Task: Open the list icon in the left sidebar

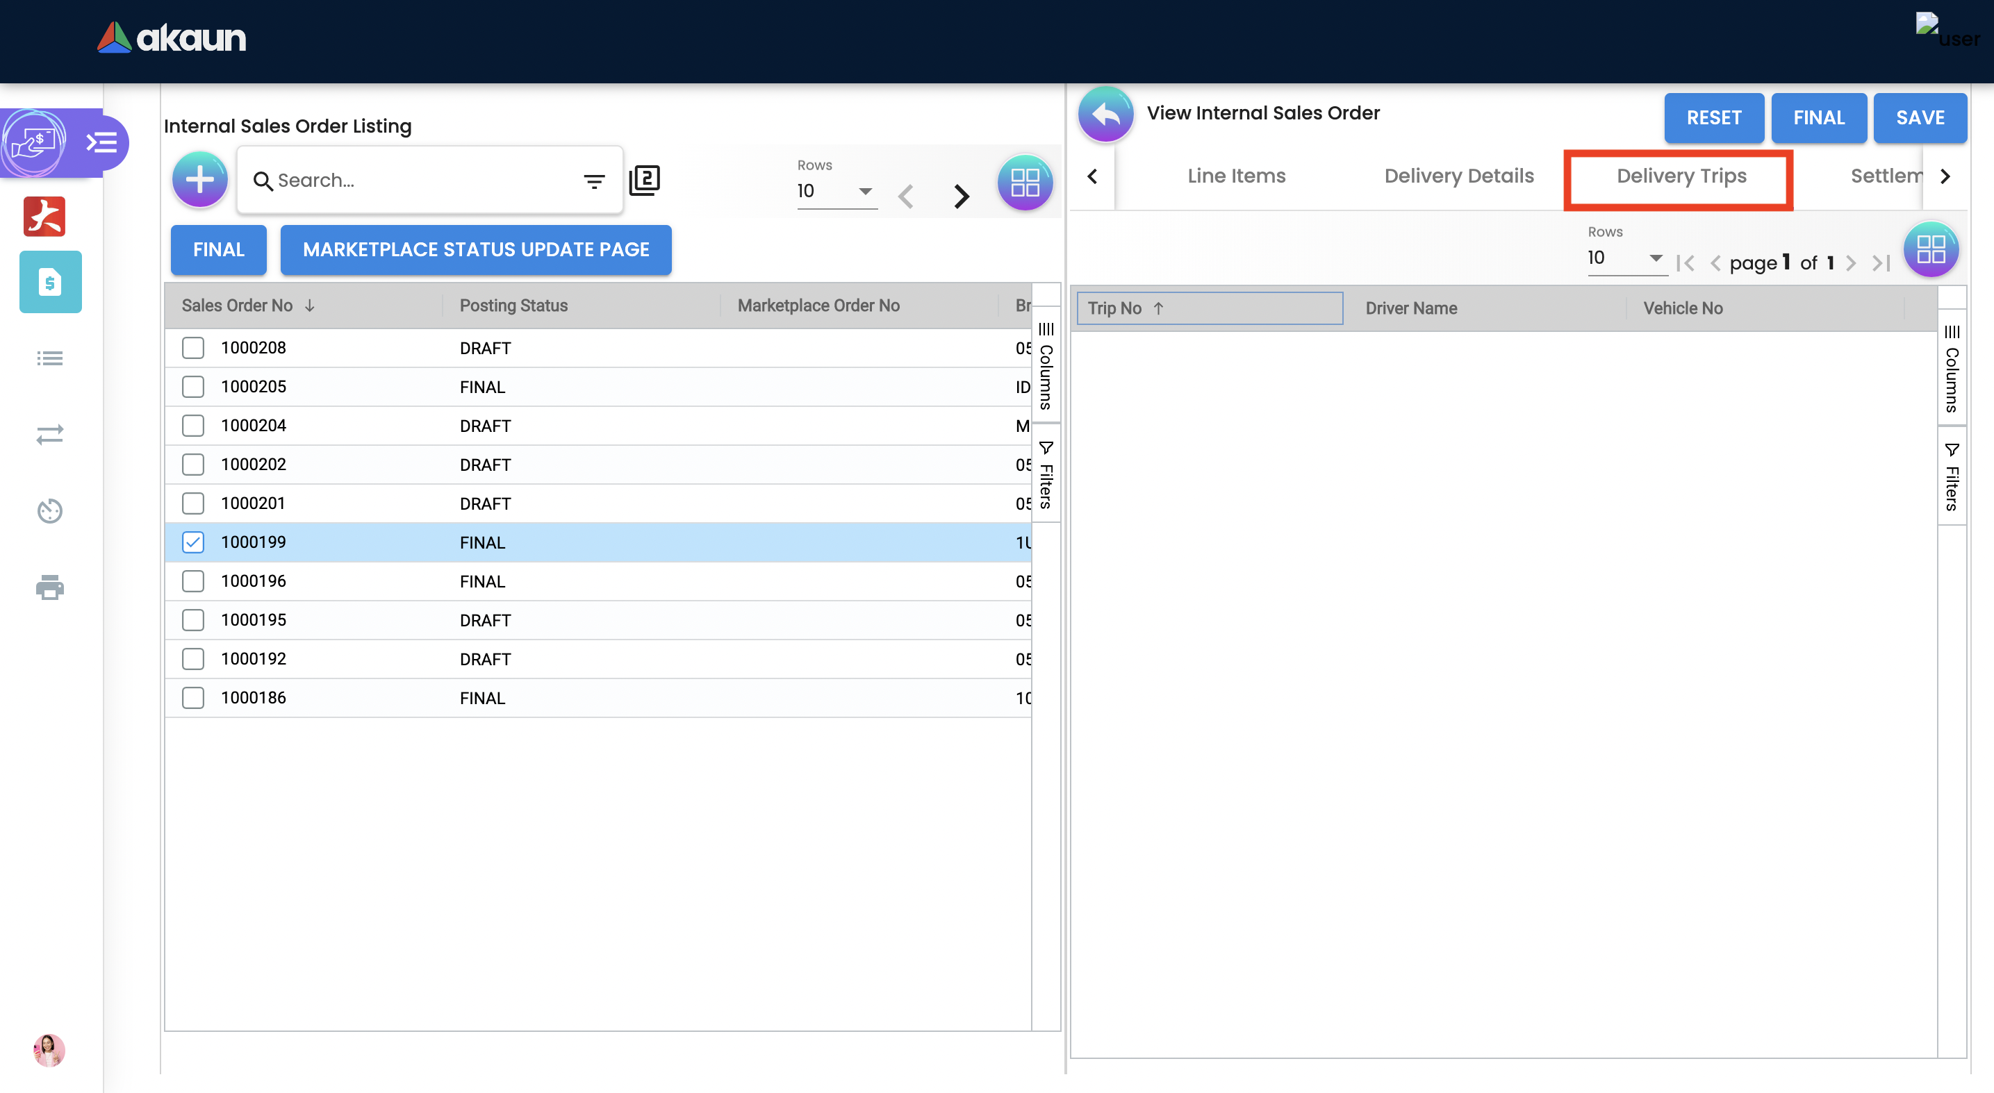Action: 49,358
